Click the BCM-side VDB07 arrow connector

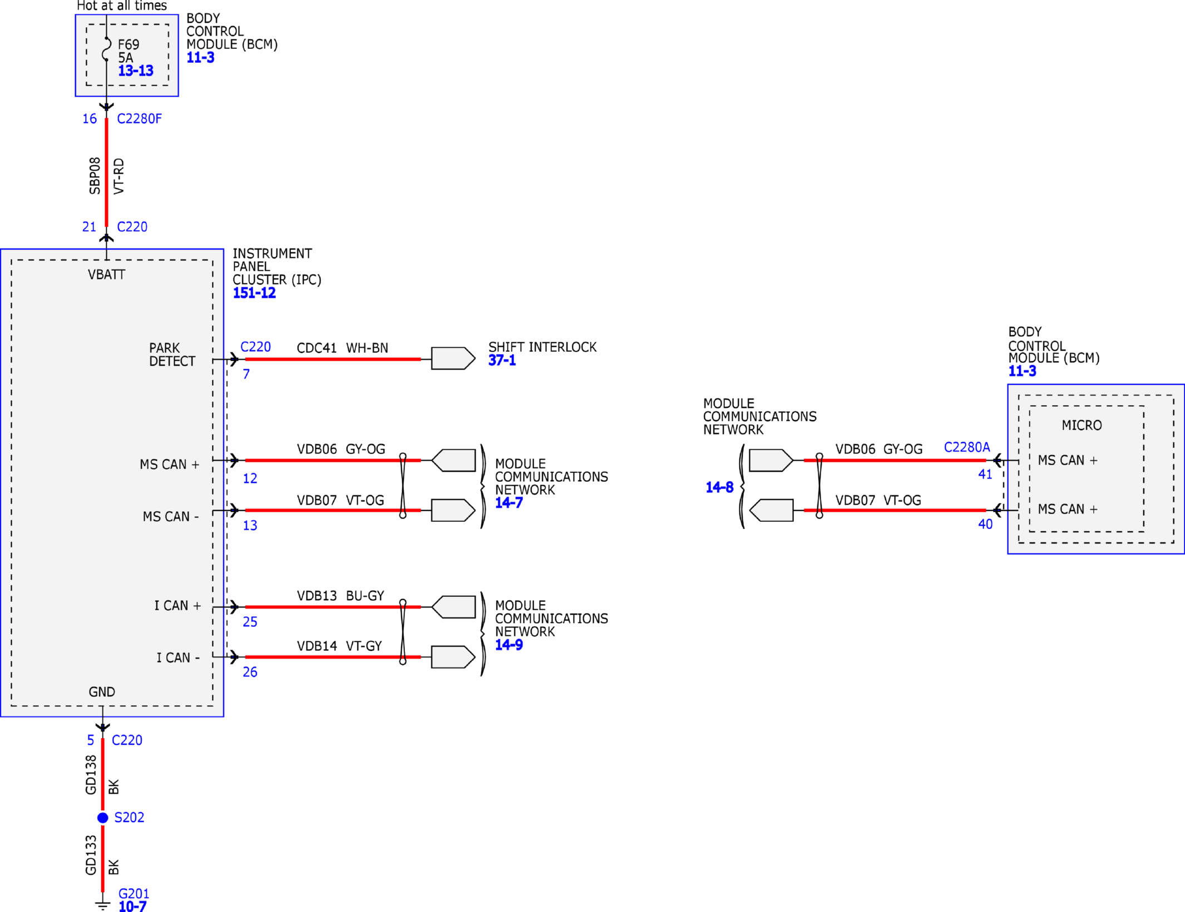(x=771, y=510)
